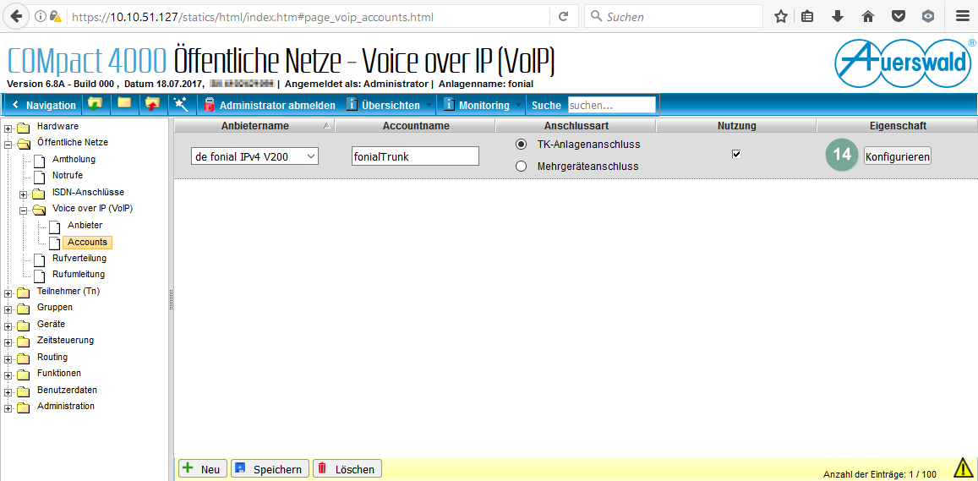Collapse the Voice over IP (VoIP) node
This screenshot has width=978, height=481.
(x=25, y=211)
